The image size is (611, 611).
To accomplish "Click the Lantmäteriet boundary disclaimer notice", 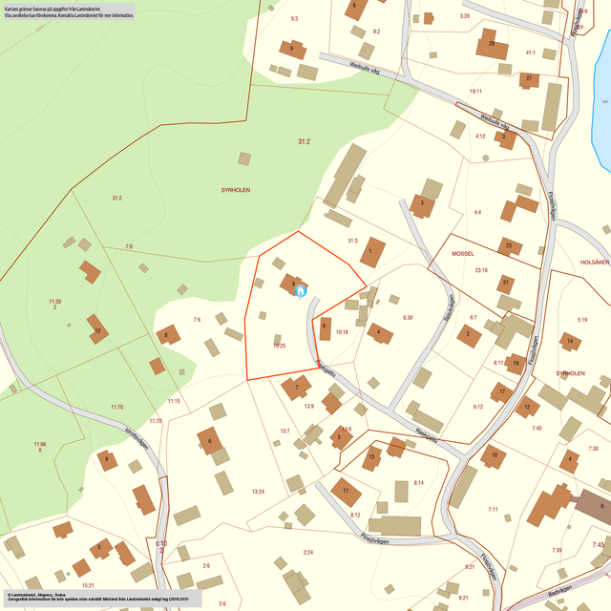I will (69, 12).
